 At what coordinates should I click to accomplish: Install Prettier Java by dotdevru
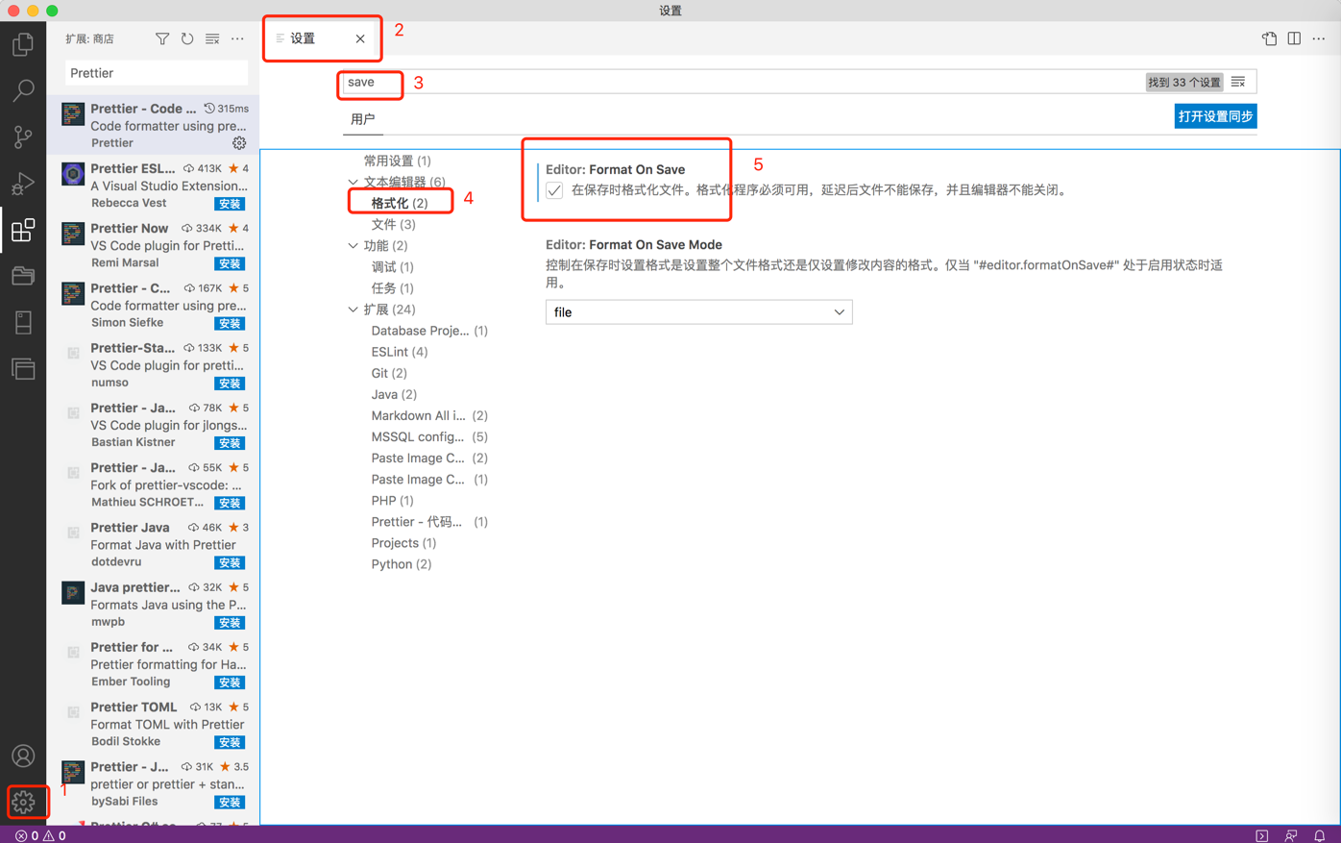tap(230, 562)
